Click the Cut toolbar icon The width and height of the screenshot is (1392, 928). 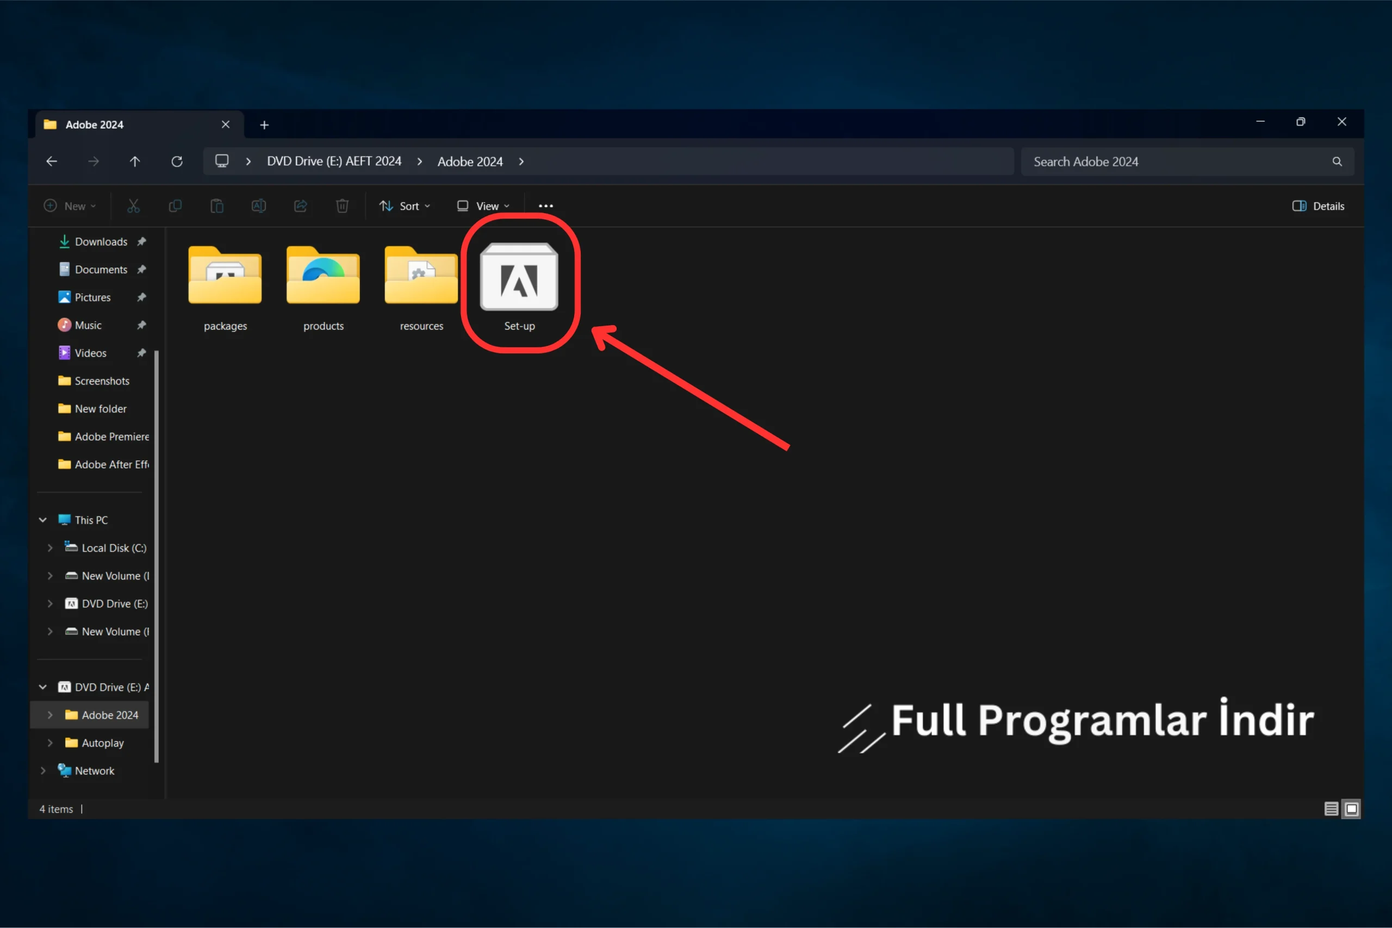tap(134, 206)
